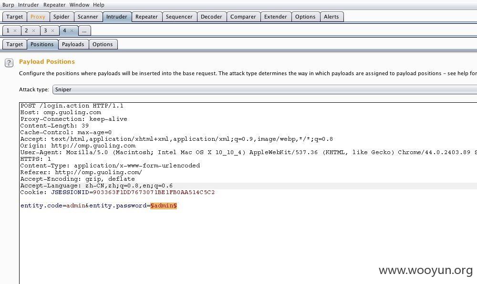
Task: Click the Cache-Control: max-age=0 line
Action: pos(66,132)
